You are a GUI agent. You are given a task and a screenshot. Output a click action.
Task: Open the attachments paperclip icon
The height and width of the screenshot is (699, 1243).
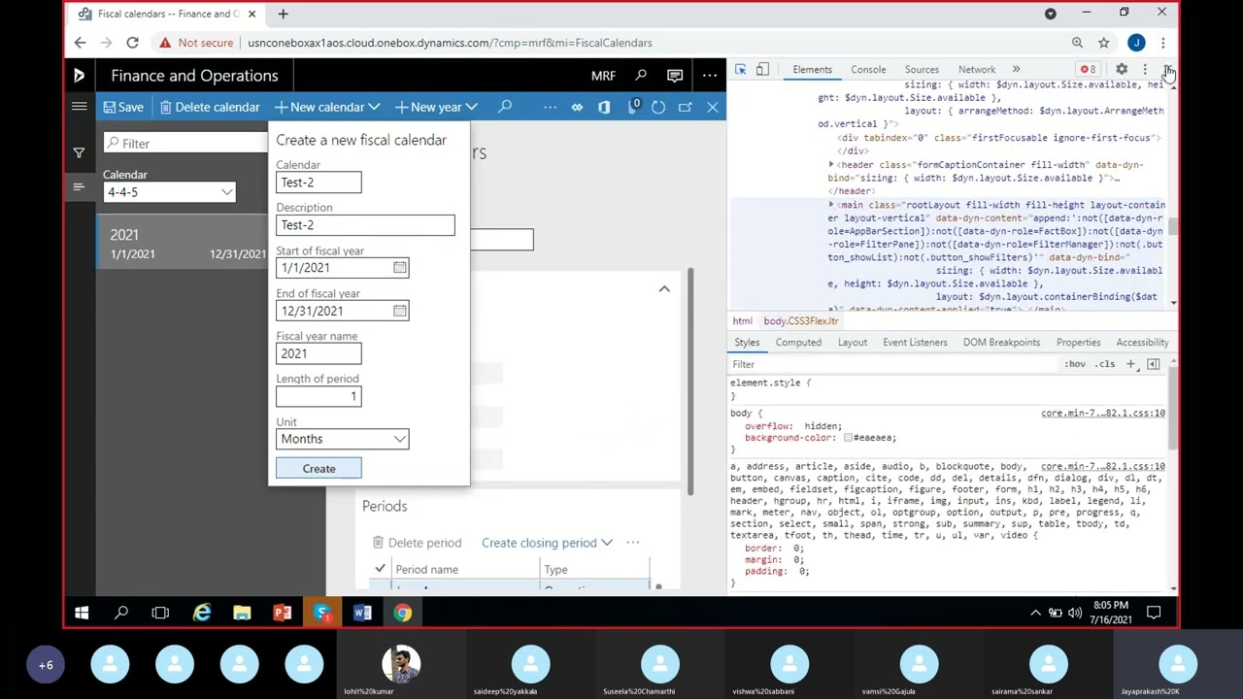632,107
